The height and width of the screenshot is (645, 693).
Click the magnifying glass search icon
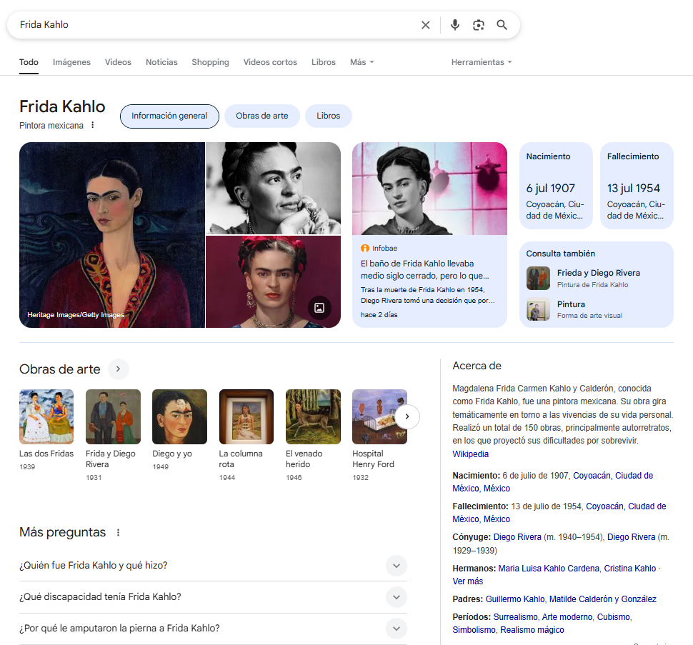[502, 25]
